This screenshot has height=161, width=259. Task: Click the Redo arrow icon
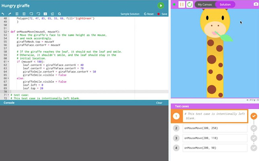pos(10,14)
